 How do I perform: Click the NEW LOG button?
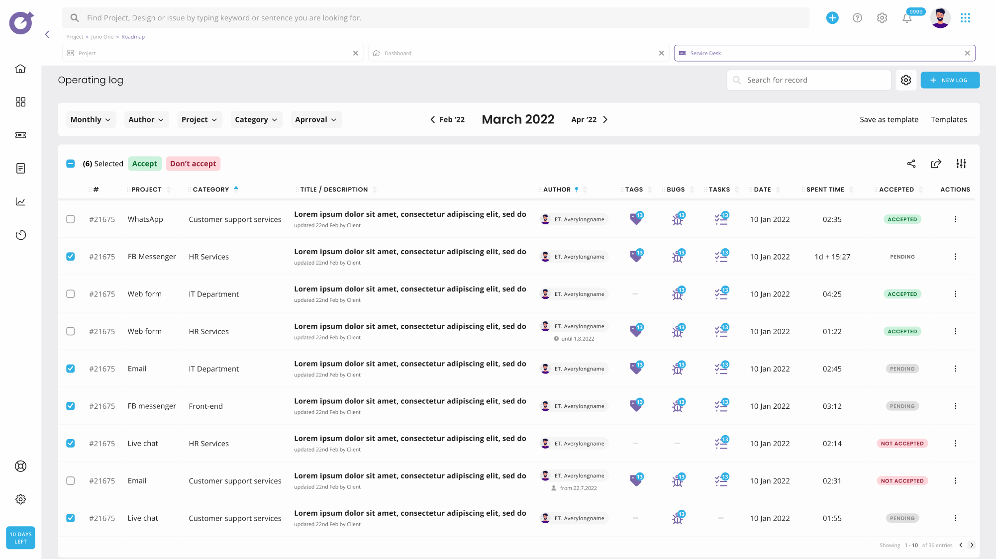950,80
